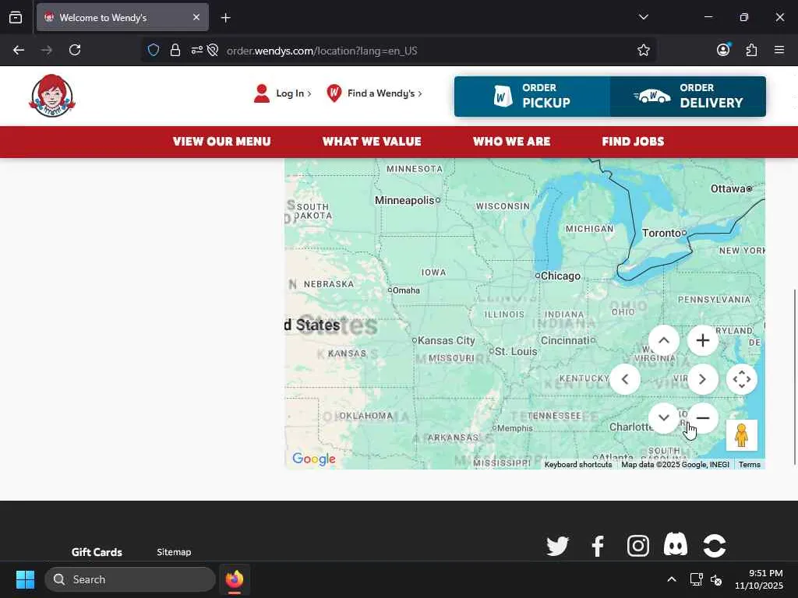Click the taskbar clock and date

coord(759,579)
